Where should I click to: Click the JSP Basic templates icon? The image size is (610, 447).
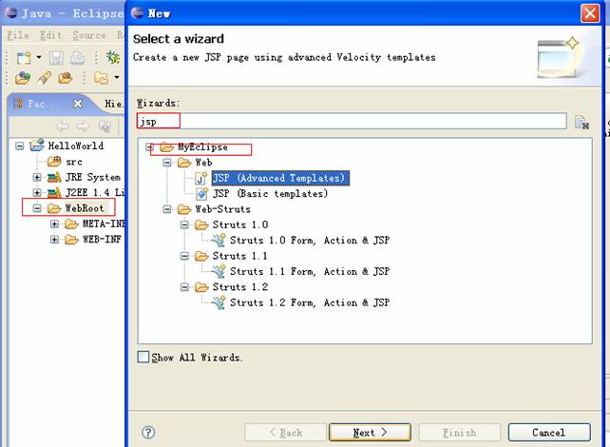(201, 193)
